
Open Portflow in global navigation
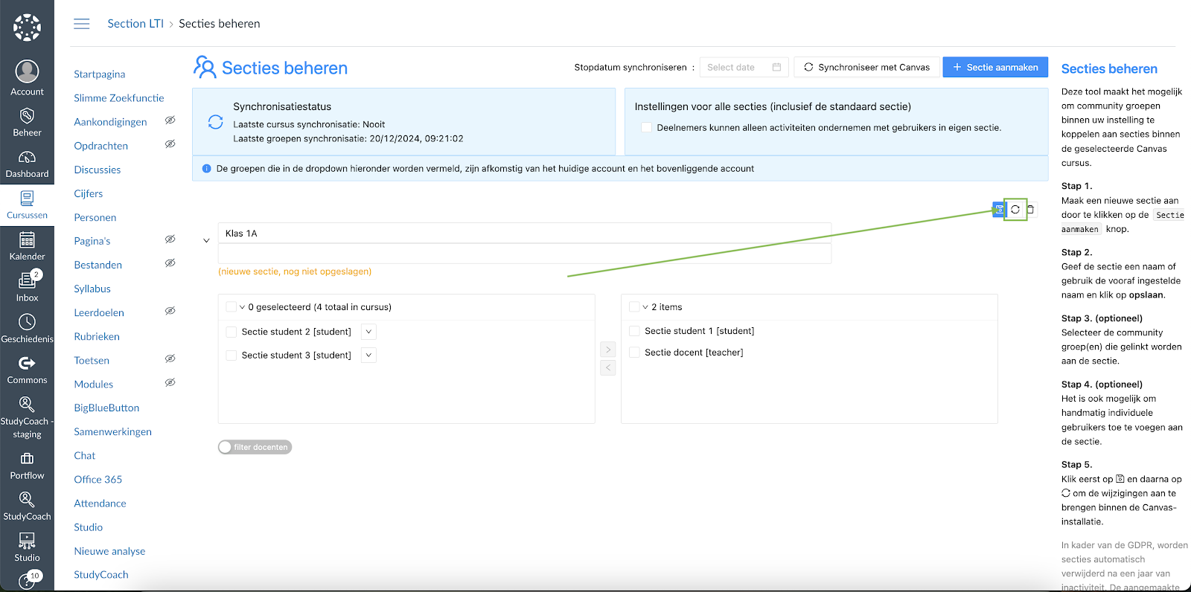[x=27, y=466]
